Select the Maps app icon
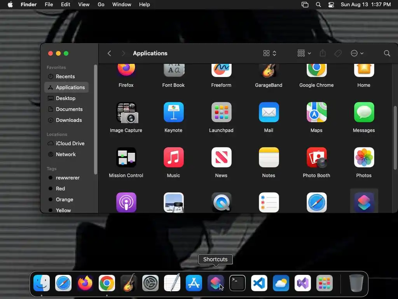Screen dimensions: 398x299 point(316,112)
